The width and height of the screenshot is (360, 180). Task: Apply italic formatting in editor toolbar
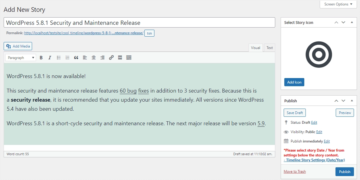[x=50, y=57]
